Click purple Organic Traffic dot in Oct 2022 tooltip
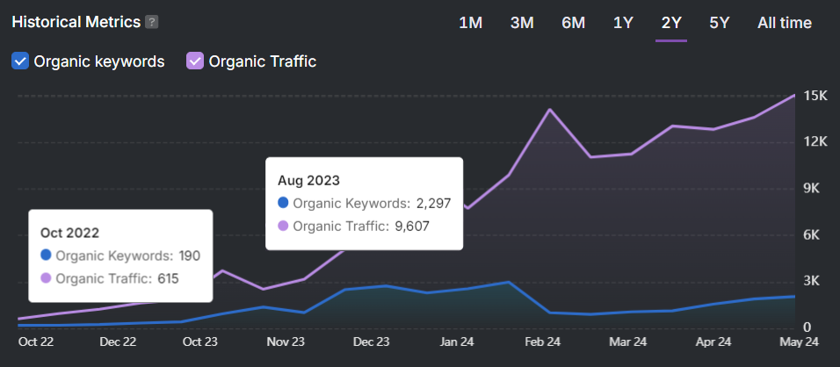This screenshot has height=367, width=840. 46,278
